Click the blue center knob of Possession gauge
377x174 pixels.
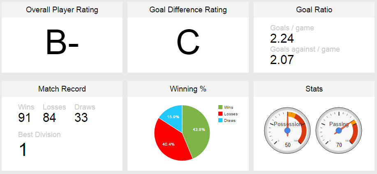(287, 130)
